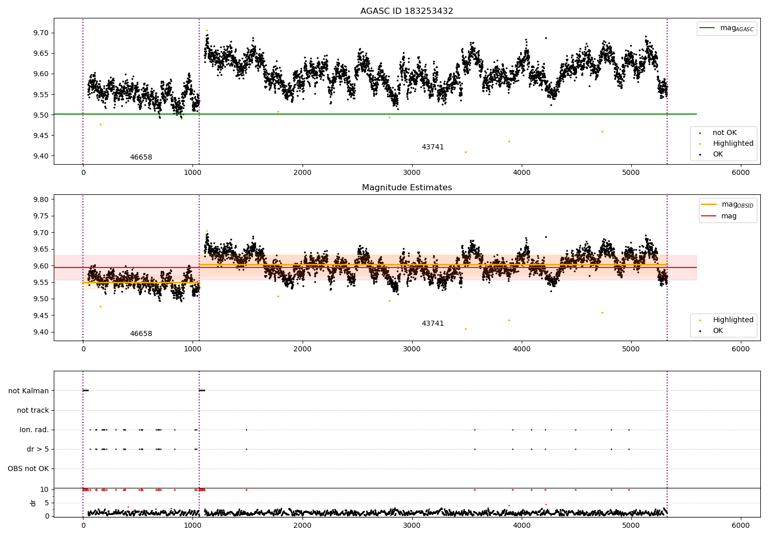Click the 9.80 y-tick label in middle plot

point(41,199)
